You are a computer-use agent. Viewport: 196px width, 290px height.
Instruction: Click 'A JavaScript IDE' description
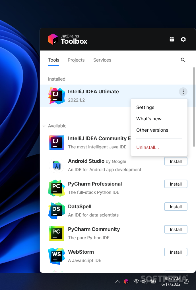(84, 260)
